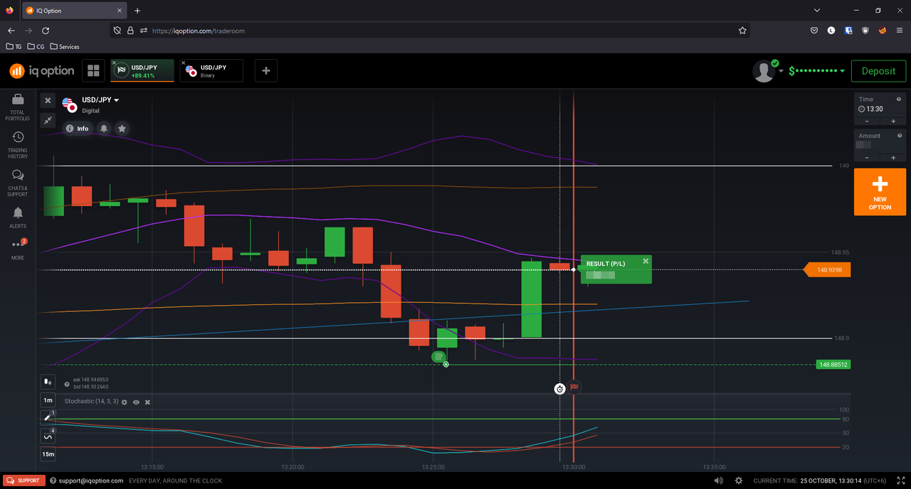Add USD/JPY to favorites with star
Viewport: 911px width, 489px height.
pyautogui.click(x=122, y=129)
